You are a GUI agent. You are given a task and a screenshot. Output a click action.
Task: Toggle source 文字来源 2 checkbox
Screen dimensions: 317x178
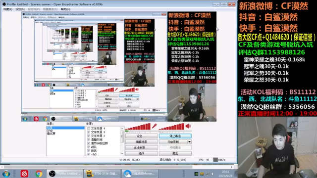[x=89, y=136]
